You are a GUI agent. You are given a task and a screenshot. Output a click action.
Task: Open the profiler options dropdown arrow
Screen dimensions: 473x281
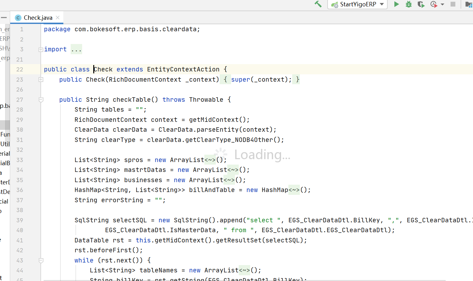tap(442, 4)
